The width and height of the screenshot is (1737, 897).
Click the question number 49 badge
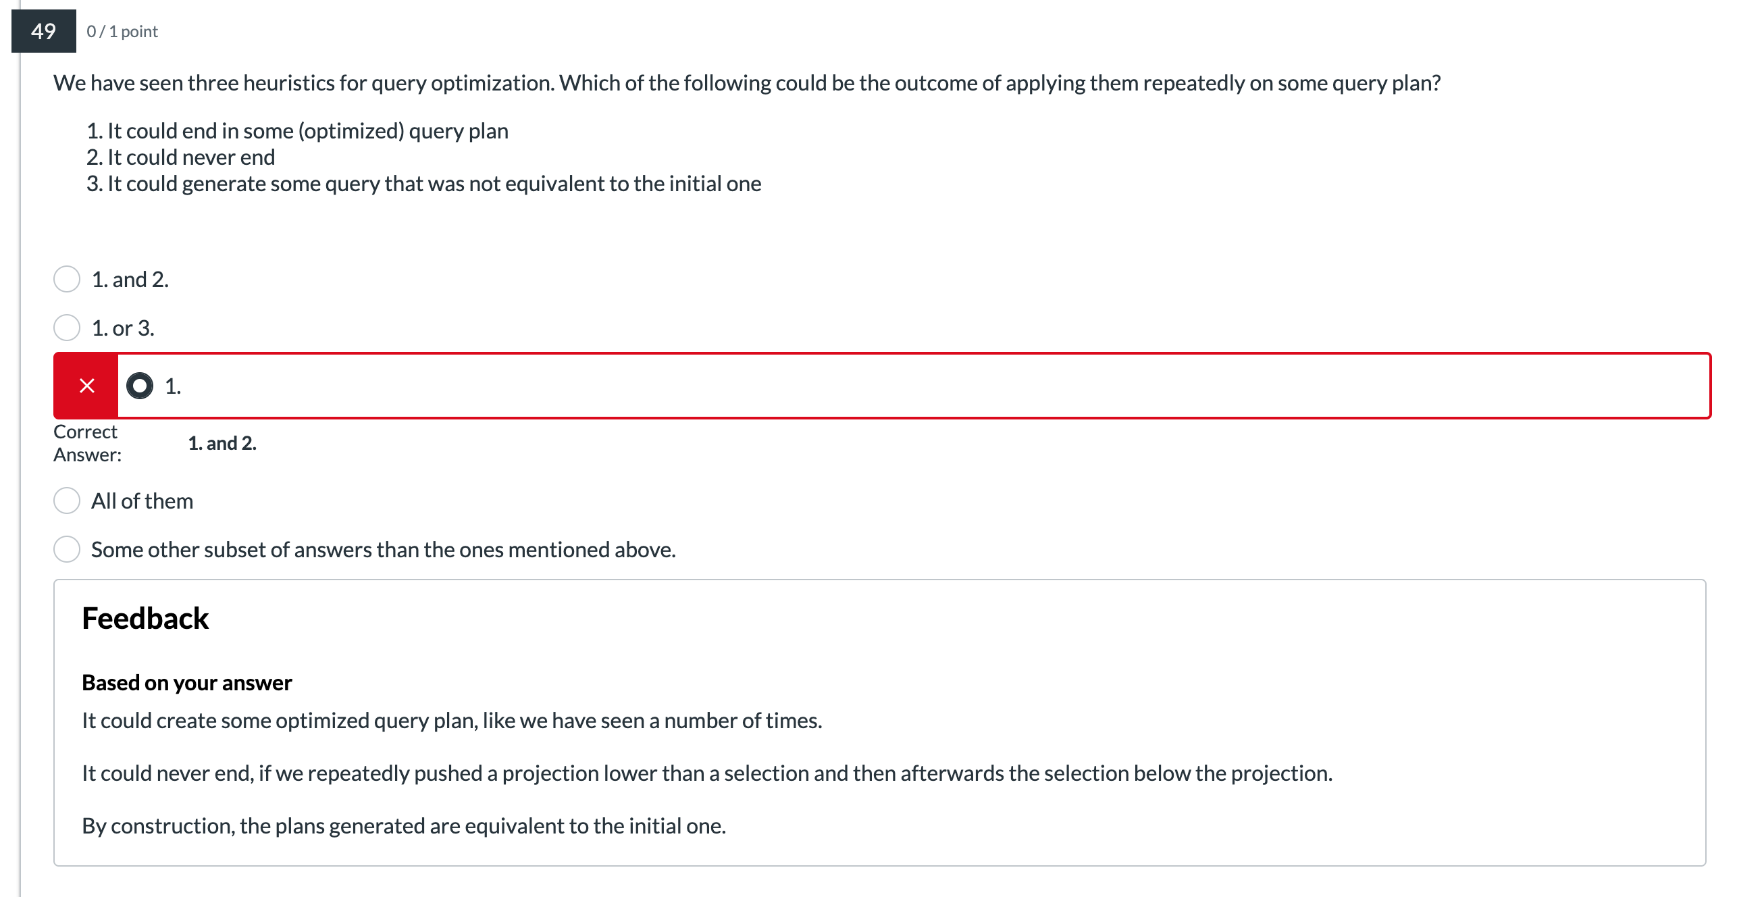click(x=44, y=31)
